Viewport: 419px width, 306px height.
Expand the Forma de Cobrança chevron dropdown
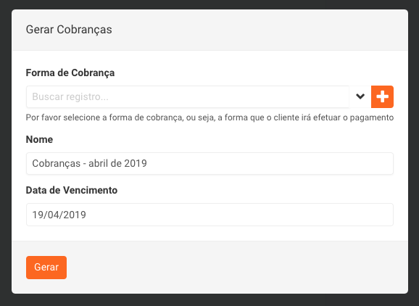360,96
